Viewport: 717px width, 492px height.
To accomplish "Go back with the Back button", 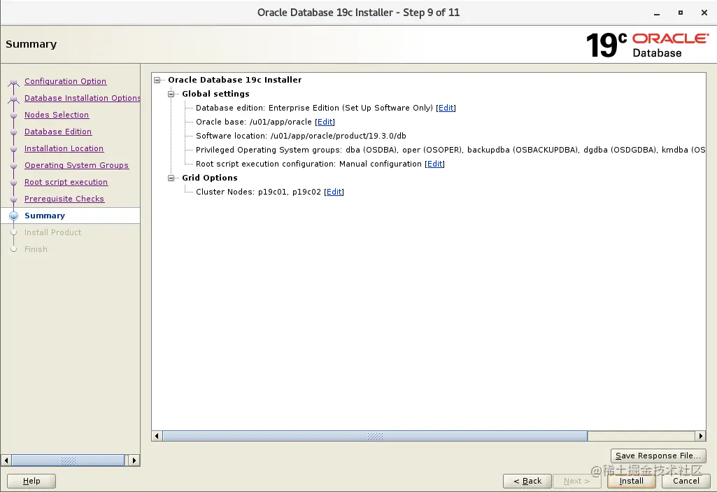I will (527, 481).
